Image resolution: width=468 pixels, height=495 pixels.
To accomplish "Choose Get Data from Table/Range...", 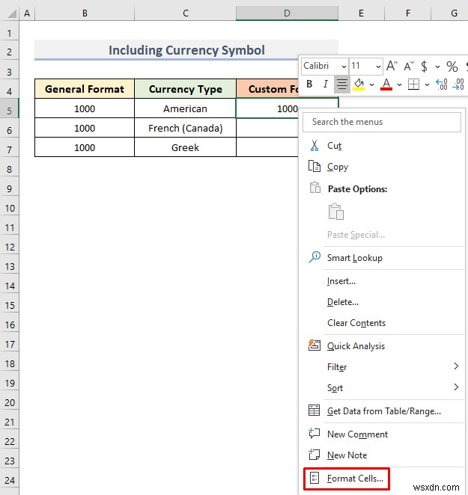I will [x=382, y=411].
